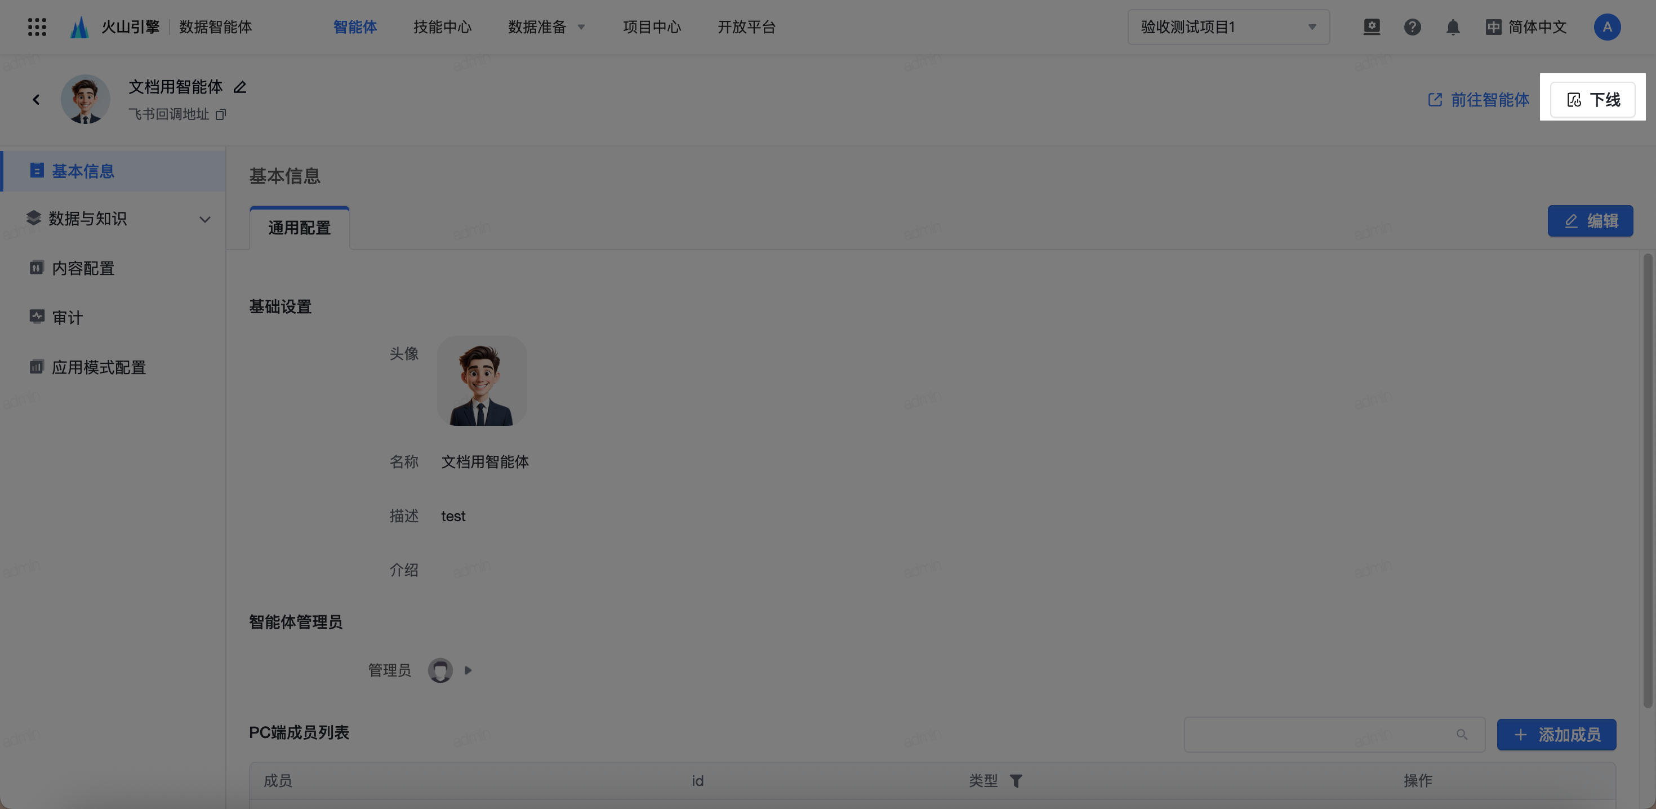Viewport: 1656px width, 809px height.
Task: Click the 添加成员 button
Action: 1556,735
